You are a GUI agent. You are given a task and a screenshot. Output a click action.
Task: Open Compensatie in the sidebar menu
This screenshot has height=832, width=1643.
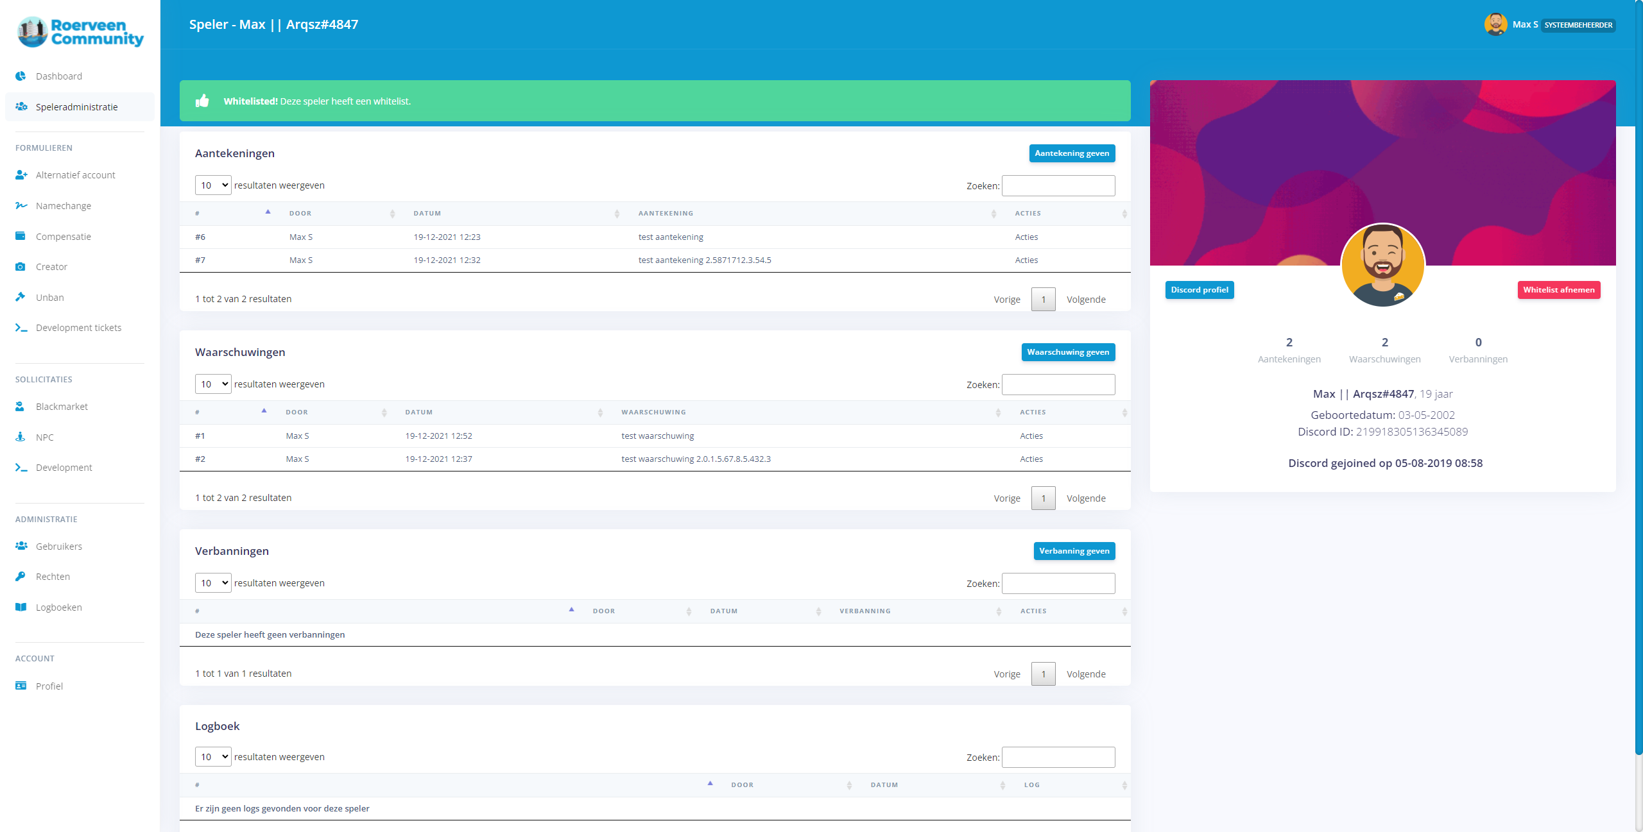point(64,237)
